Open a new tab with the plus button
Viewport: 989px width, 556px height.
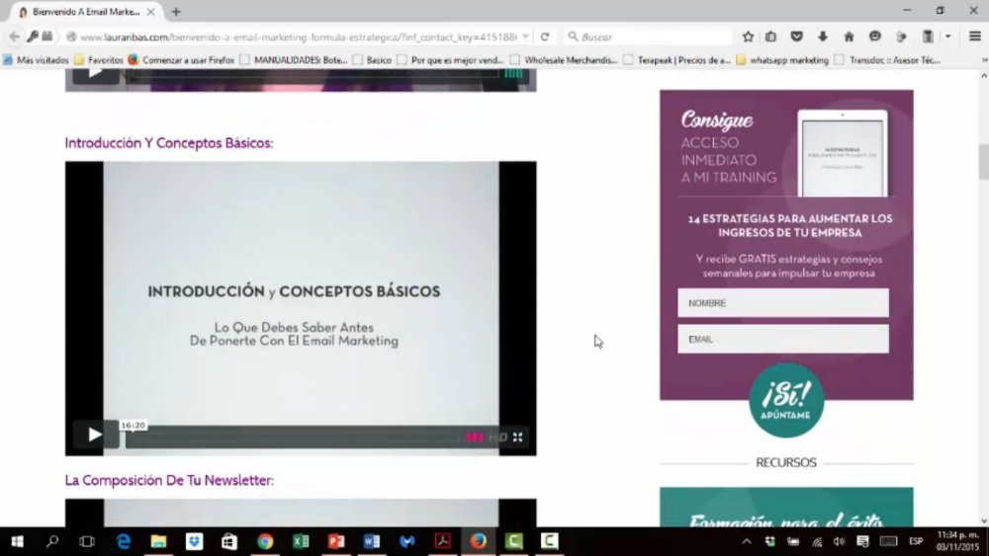176,11
